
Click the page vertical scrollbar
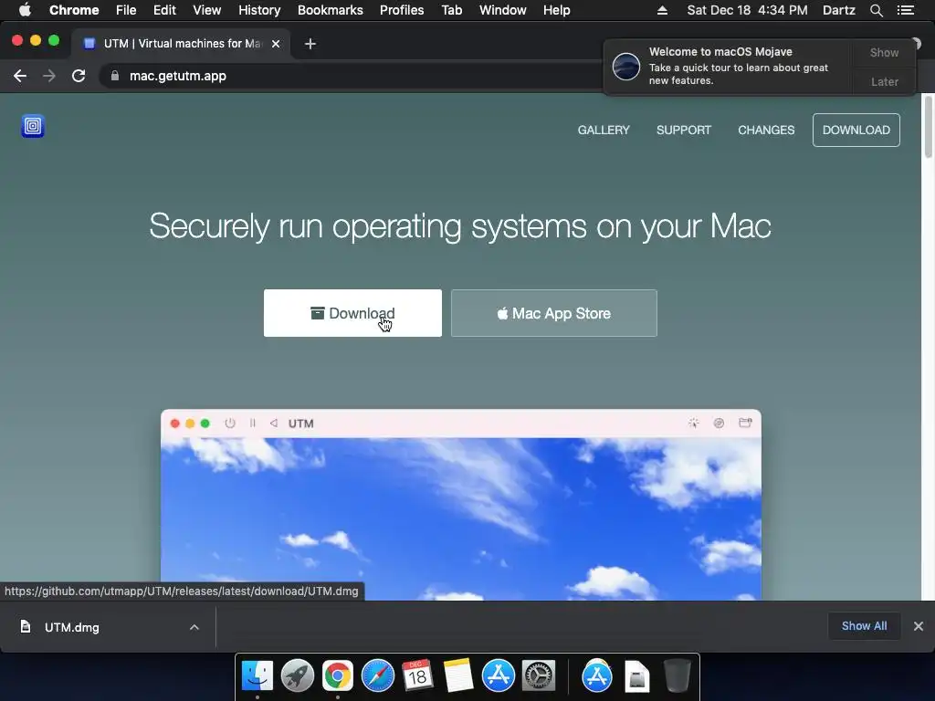(928, 127)
